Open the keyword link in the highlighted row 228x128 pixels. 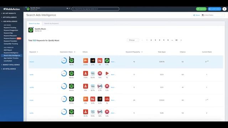click(32, 62)
